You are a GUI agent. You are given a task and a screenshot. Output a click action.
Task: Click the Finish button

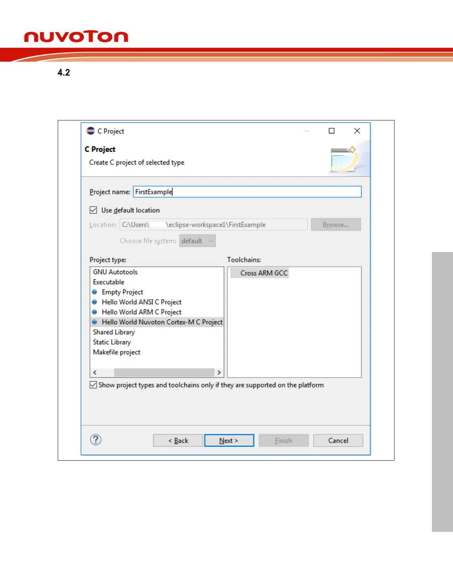(283, 441)
